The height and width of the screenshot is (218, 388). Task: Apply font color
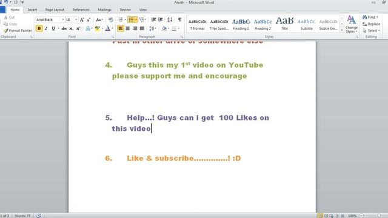(x=108, y=28)
